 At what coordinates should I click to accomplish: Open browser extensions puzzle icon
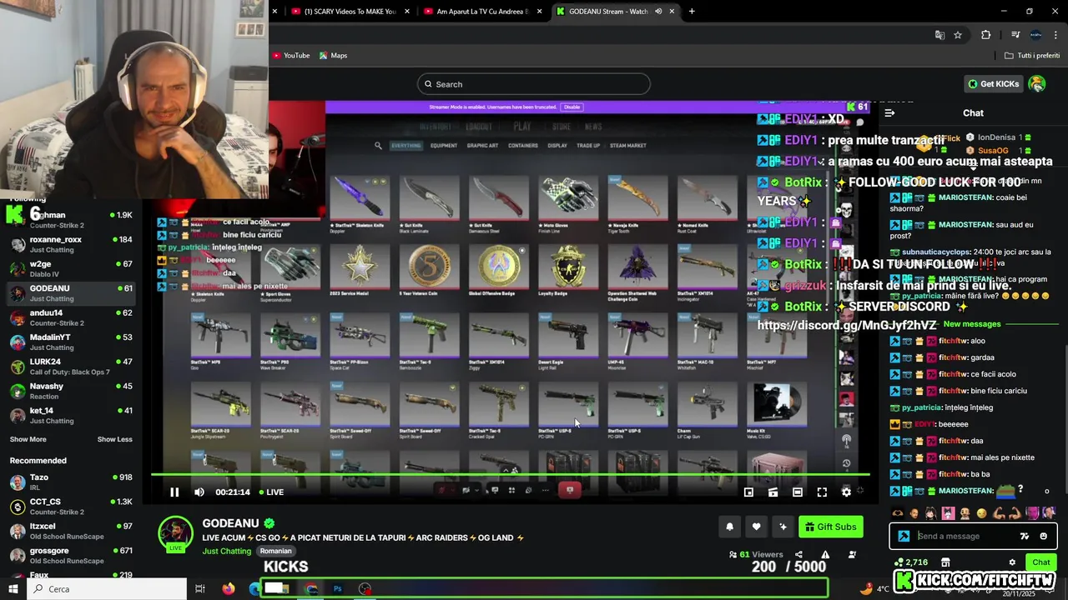[x=986, y=35]
